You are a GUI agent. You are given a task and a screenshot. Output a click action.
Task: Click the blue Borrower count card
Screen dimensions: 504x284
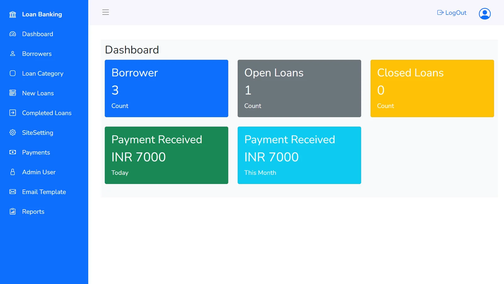coord(166,88)
